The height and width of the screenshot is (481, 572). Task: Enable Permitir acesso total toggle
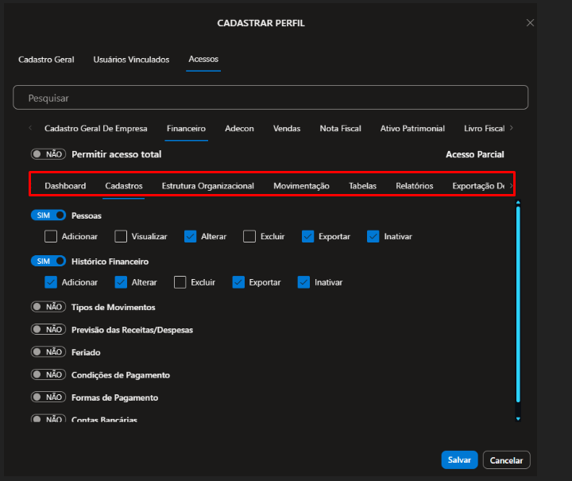pos(48,154)
